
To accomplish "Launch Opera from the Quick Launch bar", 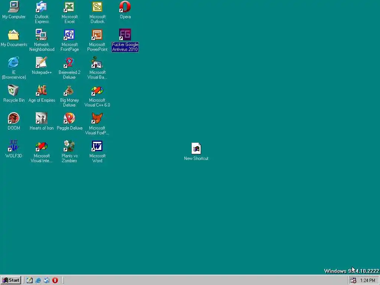I will [55, 281].
